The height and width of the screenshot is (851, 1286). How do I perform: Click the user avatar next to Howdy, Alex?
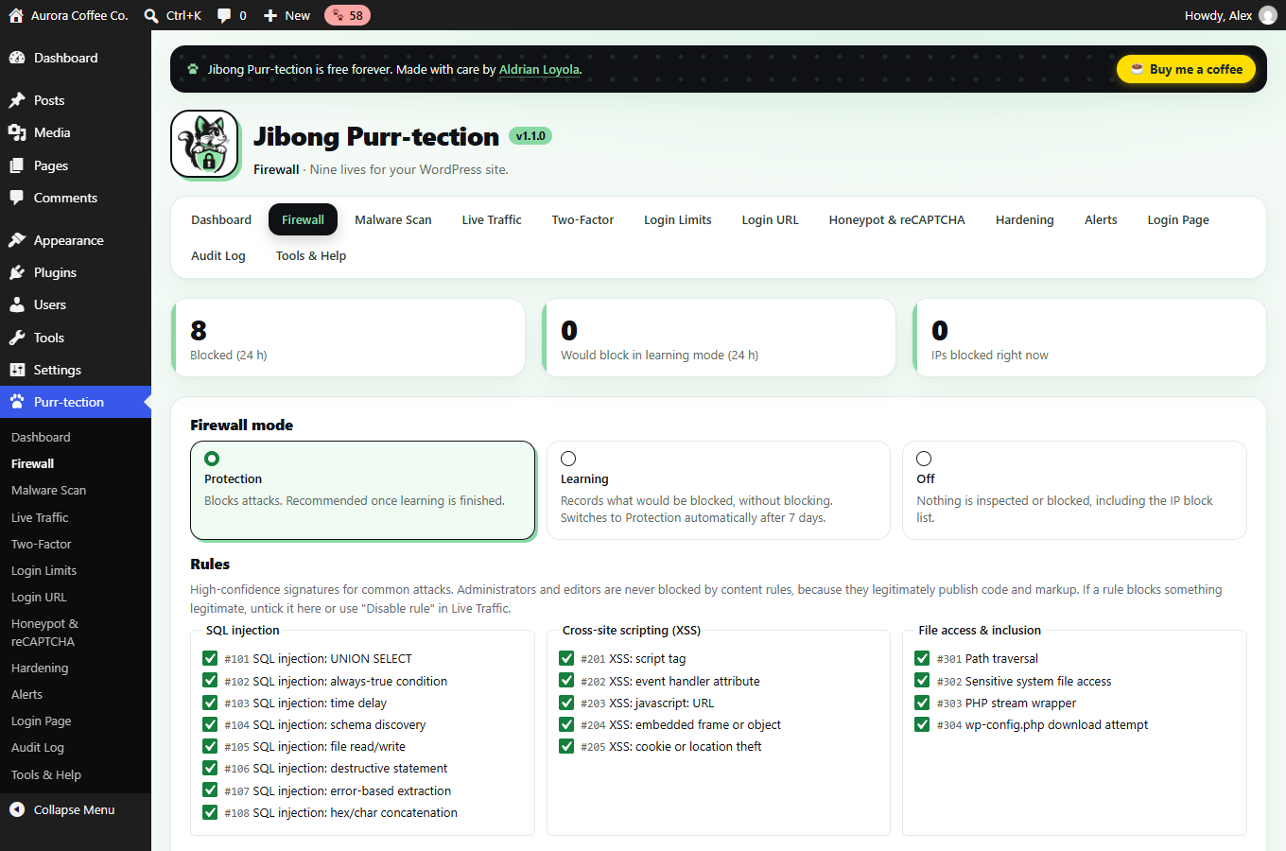[x=1268, y=15]
